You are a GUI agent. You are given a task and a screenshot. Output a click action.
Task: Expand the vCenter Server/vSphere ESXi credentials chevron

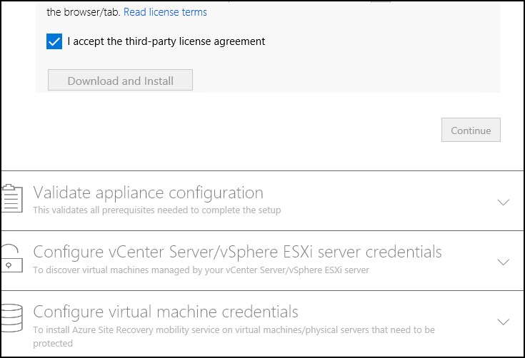point(504,262)
